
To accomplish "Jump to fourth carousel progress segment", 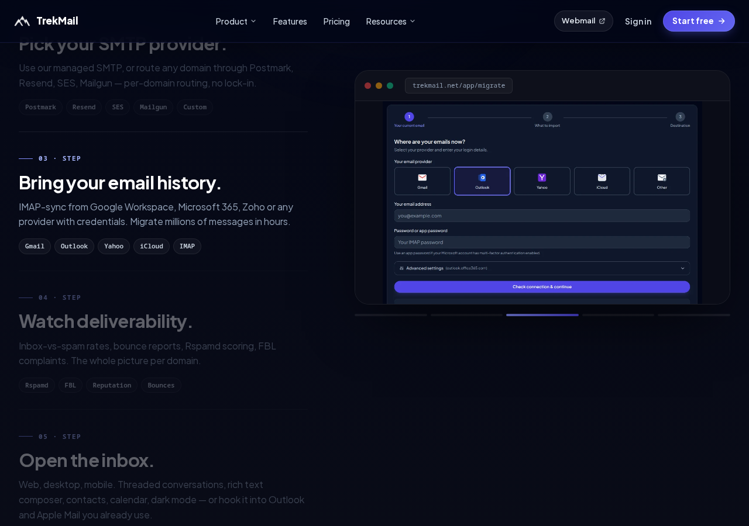I will coord(618,315).
